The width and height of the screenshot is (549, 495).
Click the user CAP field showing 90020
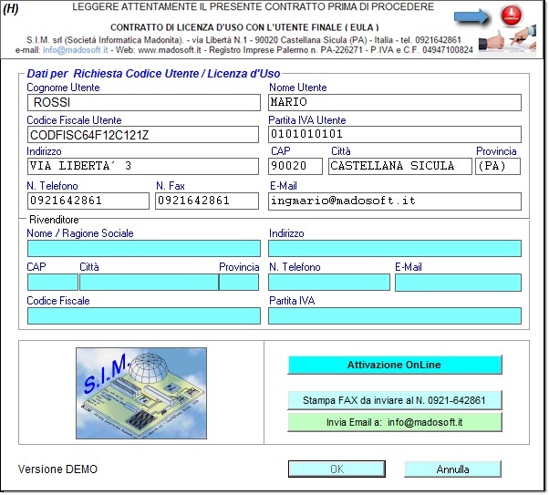(295, 166)
